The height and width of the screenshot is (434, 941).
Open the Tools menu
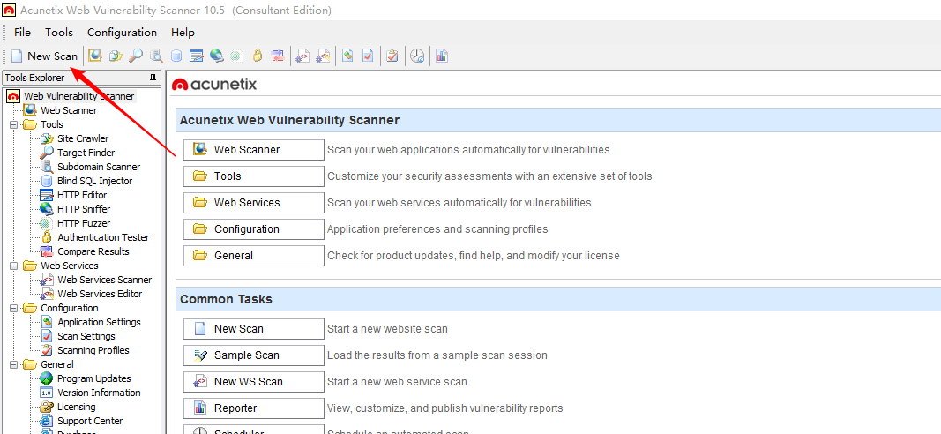(x=59, y=33)
